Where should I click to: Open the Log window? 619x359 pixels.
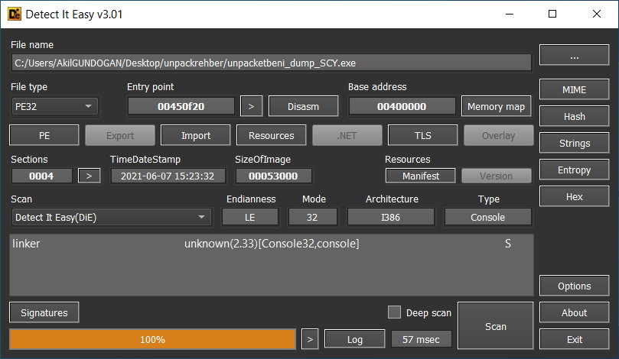coord(354,339)
